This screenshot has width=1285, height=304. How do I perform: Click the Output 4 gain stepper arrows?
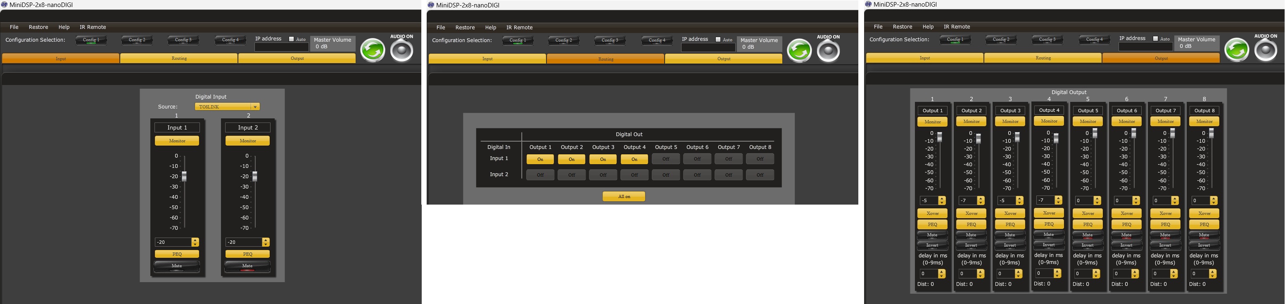1059,200
